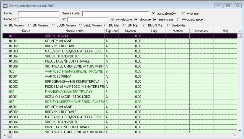This screenshot has width=244, height=139.
Task: Click the vertical scrollbar up arrow
Action: coord(240,31)
